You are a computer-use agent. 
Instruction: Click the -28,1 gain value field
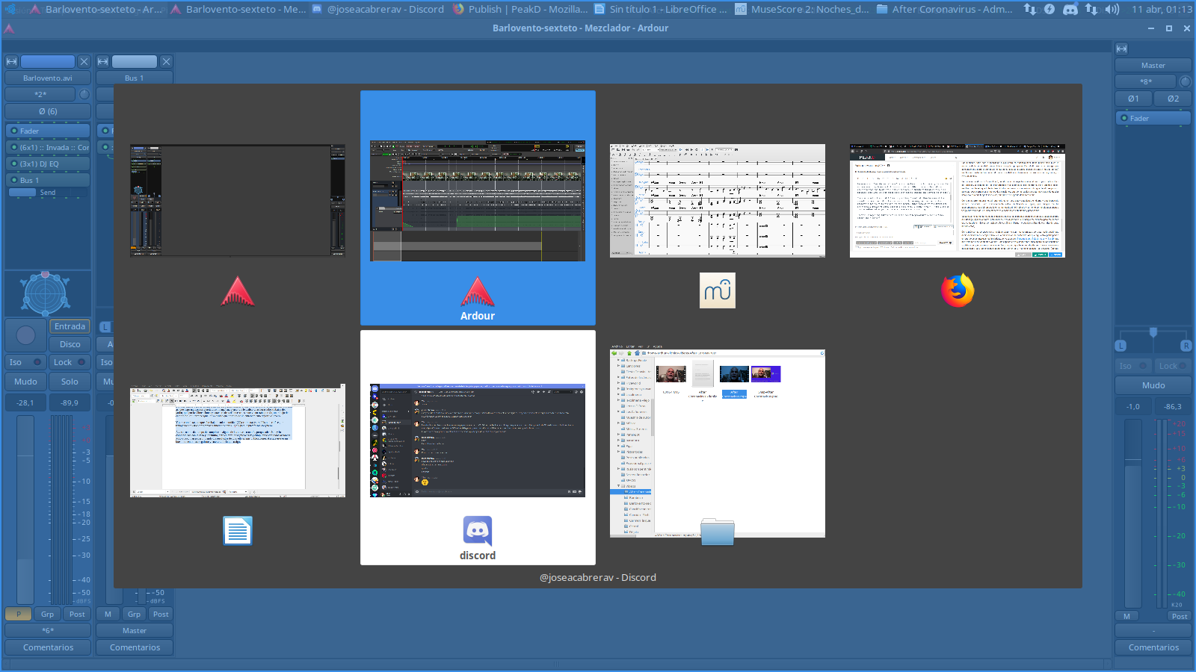25,402
